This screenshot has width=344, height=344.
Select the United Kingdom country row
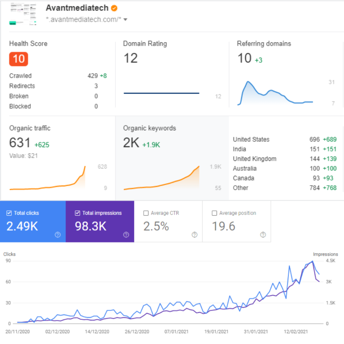(x=285, y=159)
